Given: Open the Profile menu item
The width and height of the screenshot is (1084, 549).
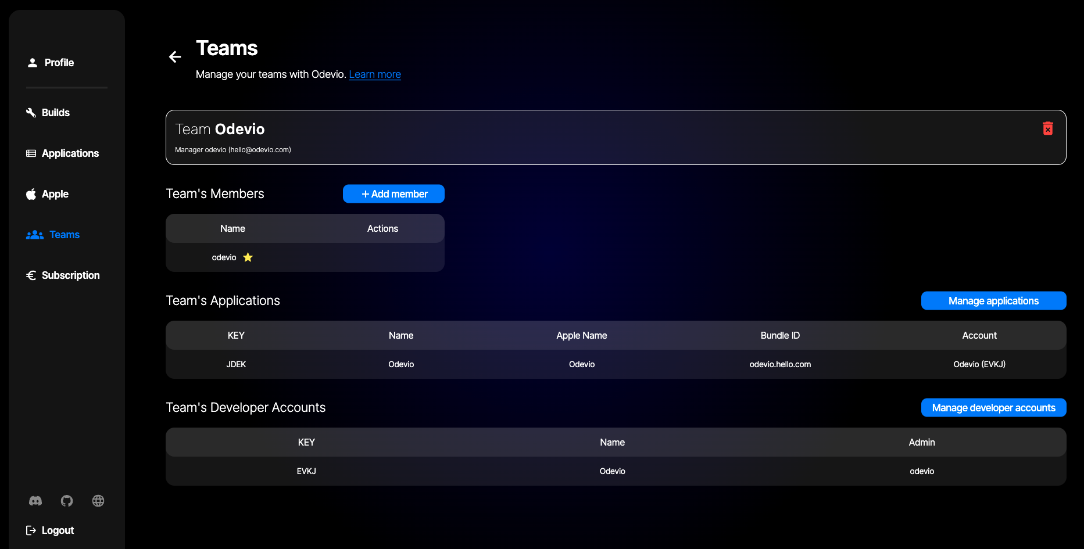Looking at the screenshot, I should click(59, 63).
